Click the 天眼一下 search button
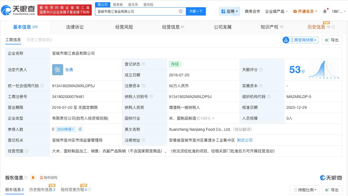The width and height of the screenshot is (348, 196). [x=196, y=11]
